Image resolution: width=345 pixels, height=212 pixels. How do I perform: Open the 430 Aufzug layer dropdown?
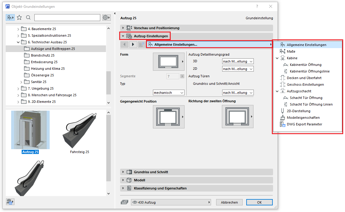coord(171,202)
